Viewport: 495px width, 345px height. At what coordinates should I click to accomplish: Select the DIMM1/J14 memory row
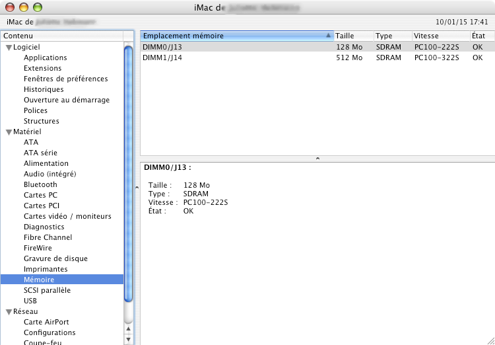coord(317,57)
